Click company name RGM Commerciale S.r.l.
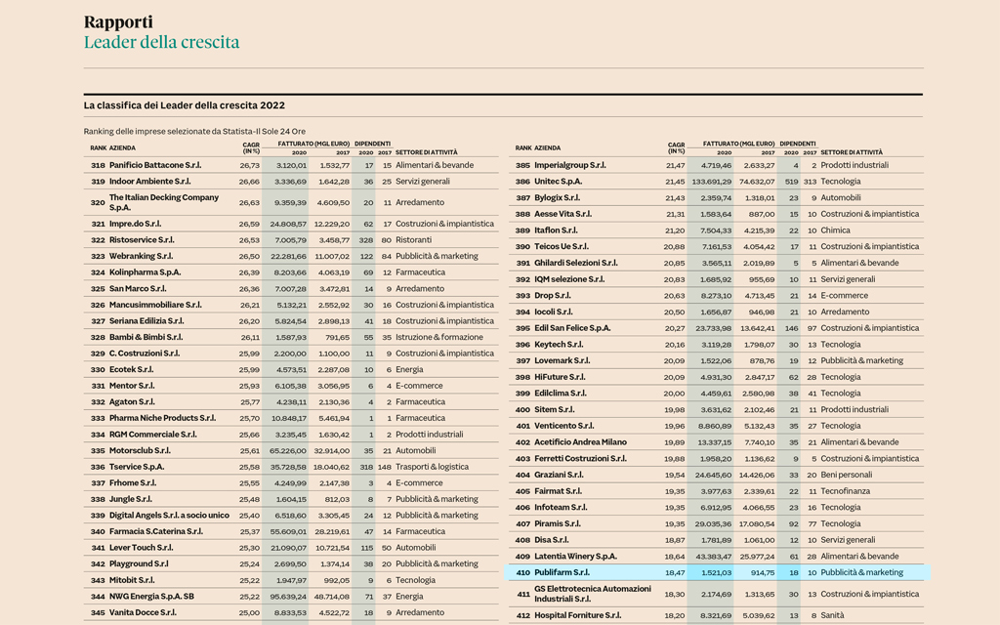1000x625 pixels. coord(152,435)
